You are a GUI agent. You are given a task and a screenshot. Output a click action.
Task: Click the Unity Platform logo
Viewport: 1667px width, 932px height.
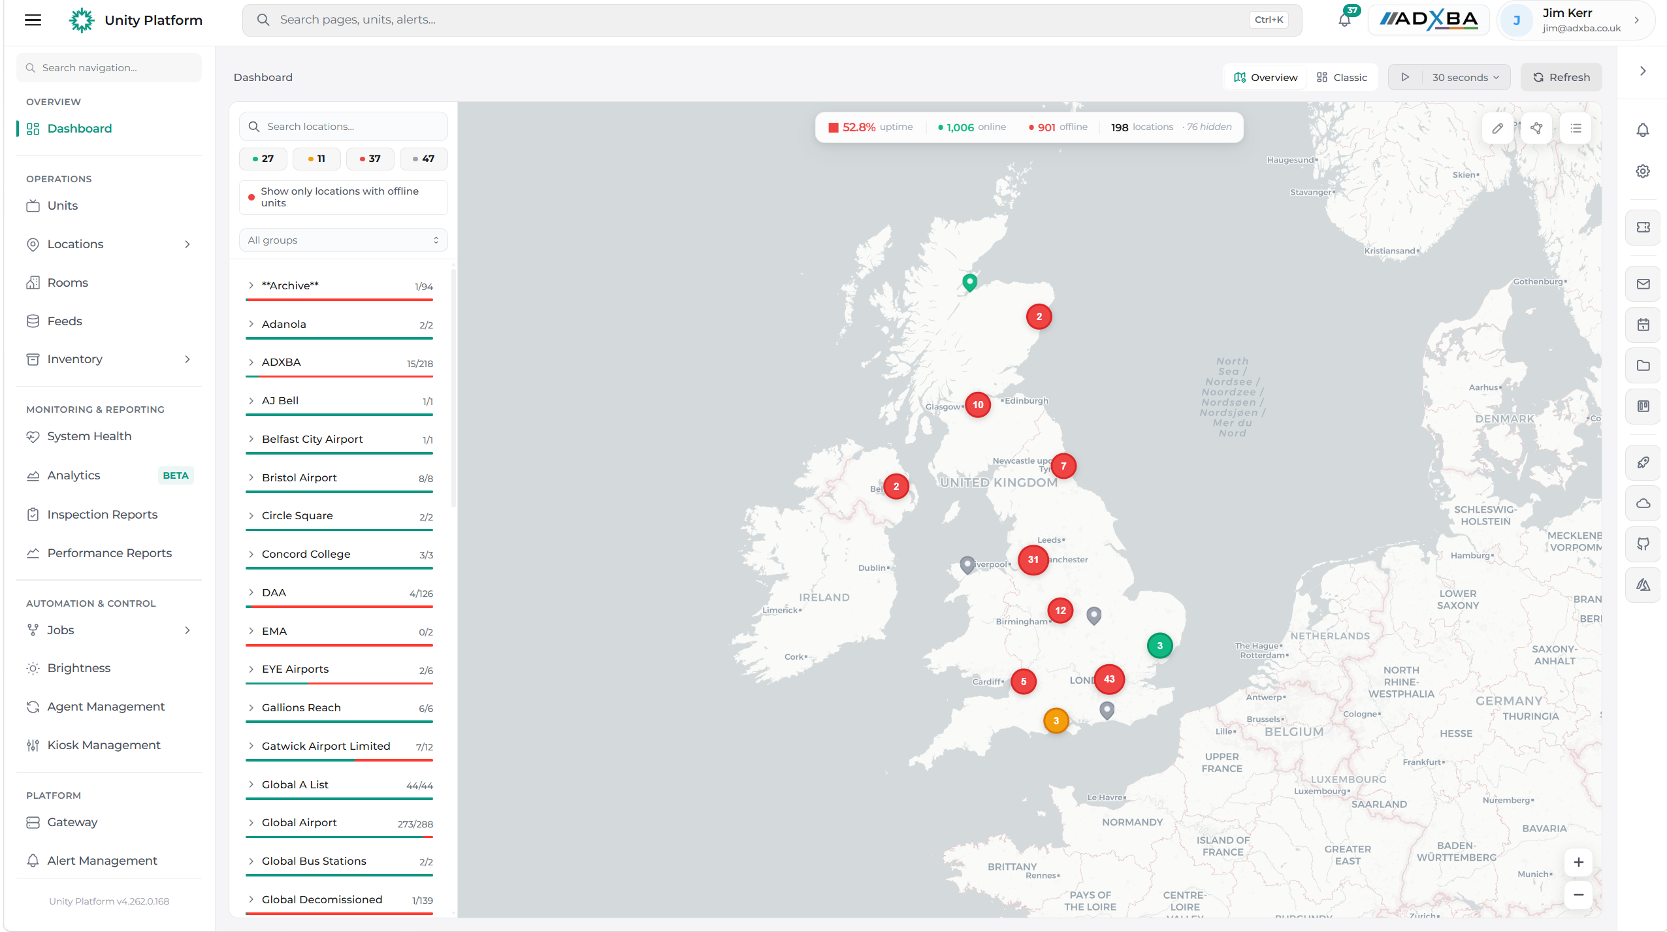pyautogui.click(x=136, y=20)
